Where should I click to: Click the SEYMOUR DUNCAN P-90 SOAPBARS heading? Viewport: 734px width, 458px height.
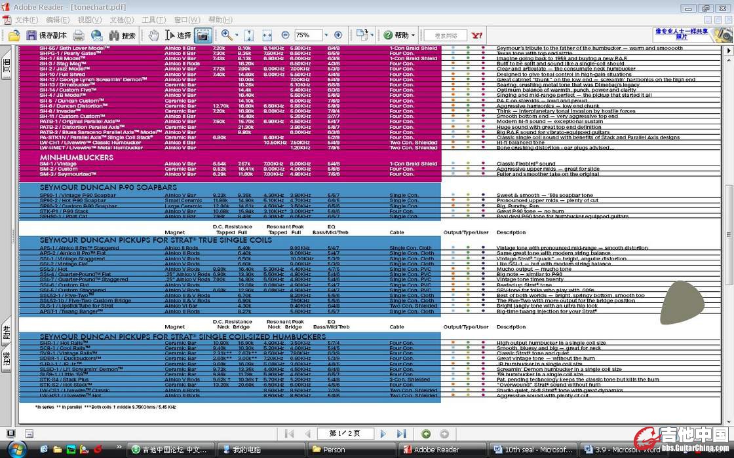click(108, 187)
